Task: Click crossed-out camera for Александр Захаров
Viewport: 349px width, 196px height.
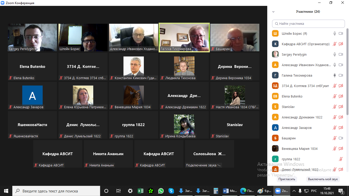Action: point(341,128)
